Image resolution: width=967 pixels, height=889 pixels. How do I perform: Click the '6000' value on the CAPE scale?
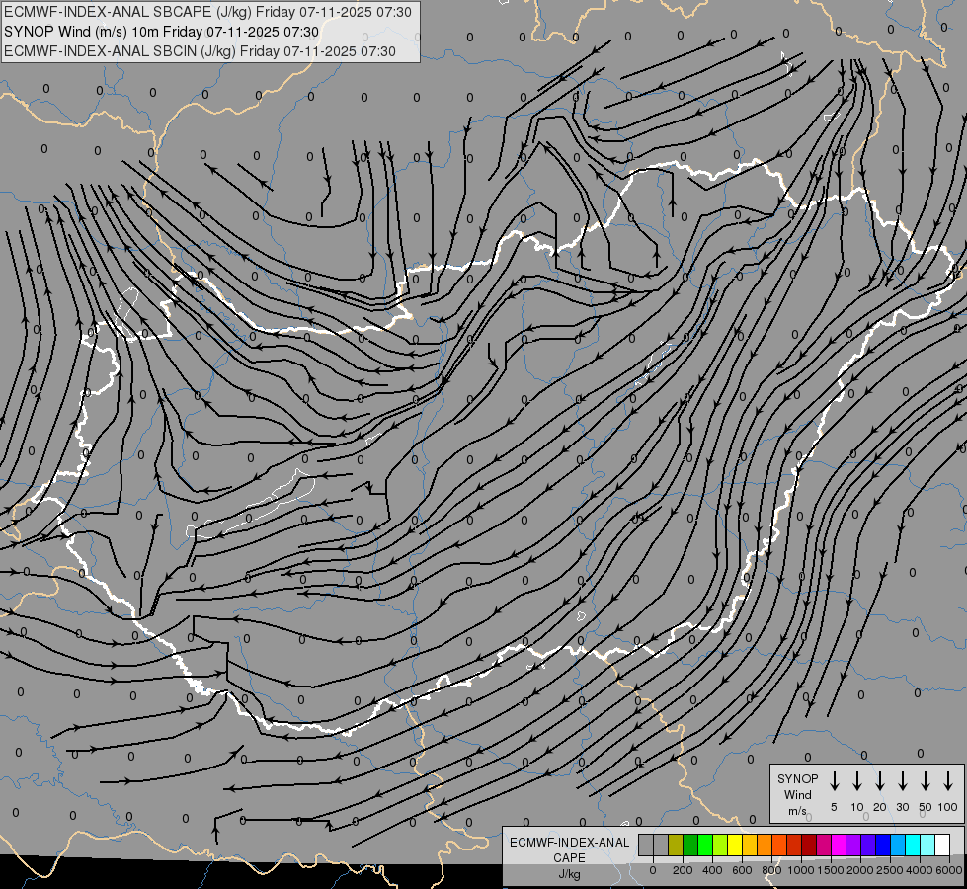click(949, 870)
